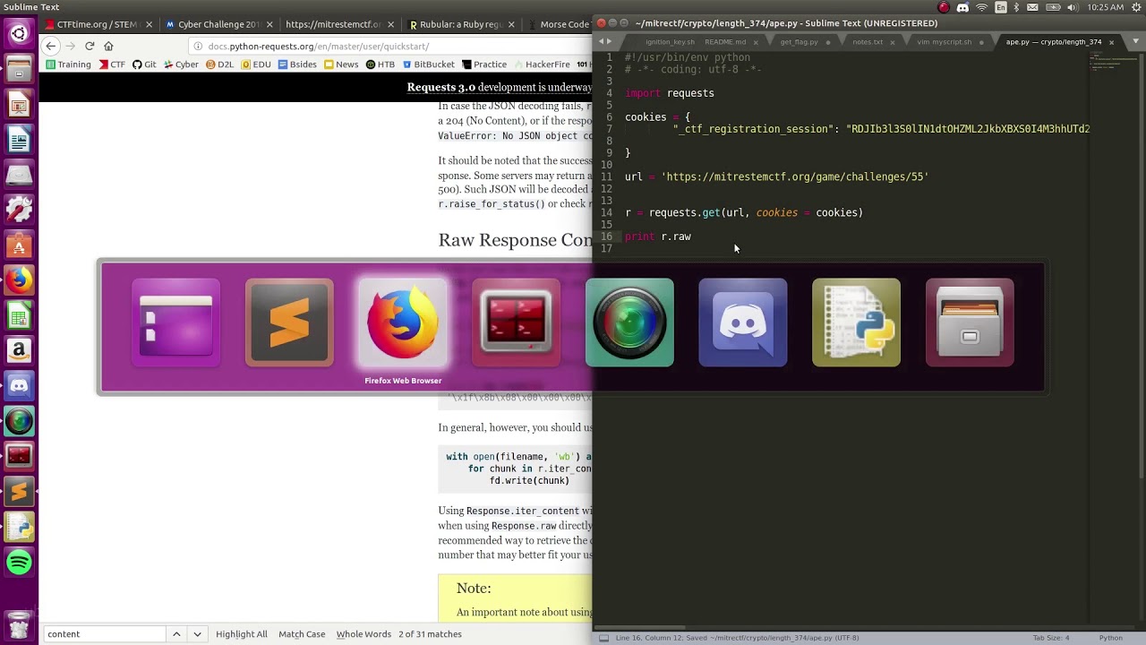This screenshot has width=1146, height=645.
Task: Toggle Highlight All in Firefox find bar
Action: 241,634
